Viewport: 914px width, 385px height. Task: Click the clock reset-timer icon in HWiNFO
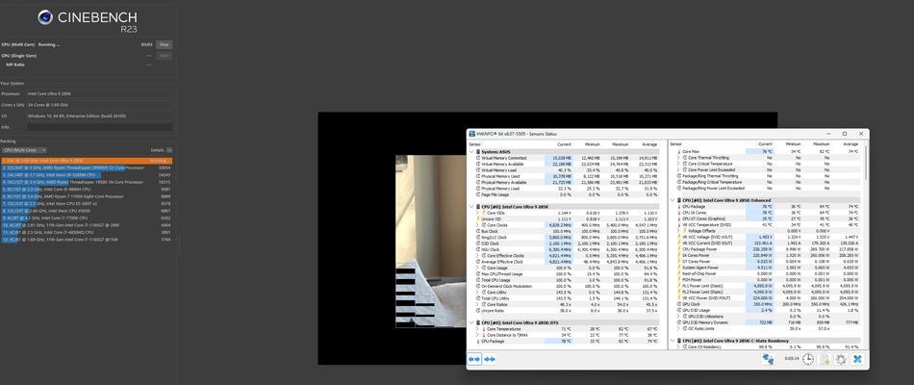807,359
